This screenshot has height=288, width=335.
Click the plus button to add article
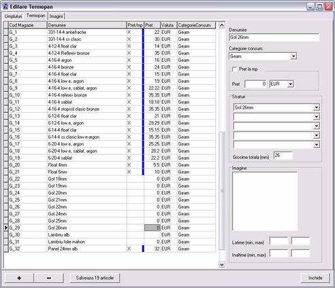(19, 278)
